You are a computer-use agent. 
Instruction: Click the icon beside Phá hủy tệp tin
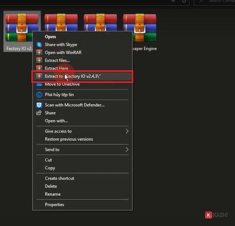point(39,95)
